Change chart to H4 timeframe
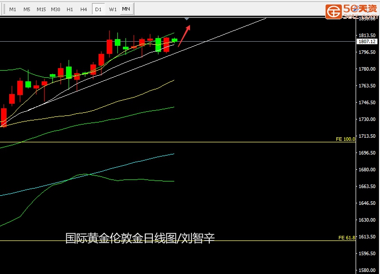Image resolution: width=380 pixels, height=274 pixels. point(84,10)
